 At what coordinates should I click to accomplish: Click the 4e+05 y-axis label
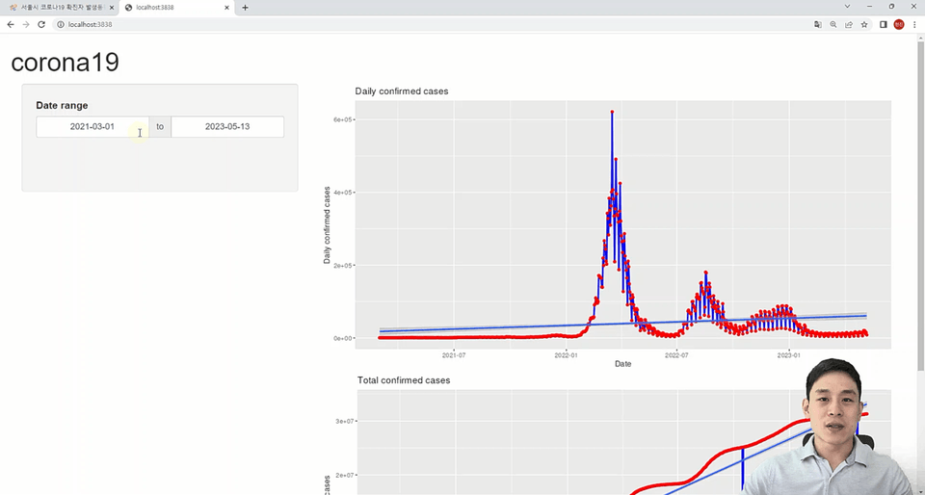[x=343, y=193]
